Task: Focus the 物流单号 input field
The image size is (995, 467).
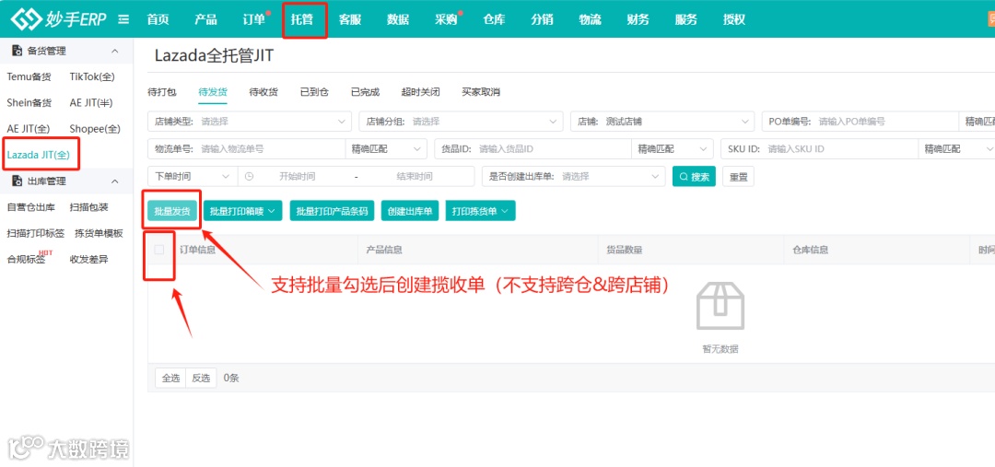Action: [x=247, y=149]
